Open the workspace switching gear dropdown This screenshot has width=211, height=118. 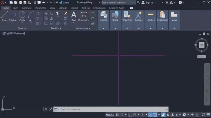point(188,115)
